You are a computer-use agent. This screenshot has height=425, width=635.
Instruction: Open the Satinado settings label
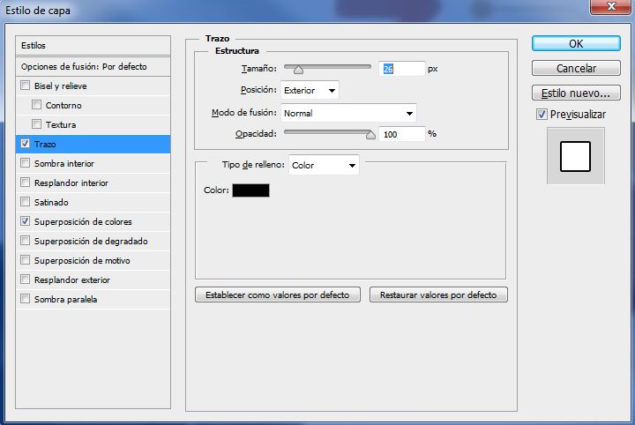tap(51, 203)
